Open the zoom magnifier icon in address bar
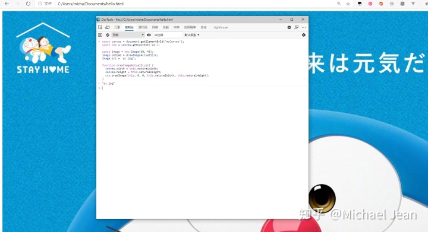This screenshot has width=428, height=232. [x=339, y=4]
